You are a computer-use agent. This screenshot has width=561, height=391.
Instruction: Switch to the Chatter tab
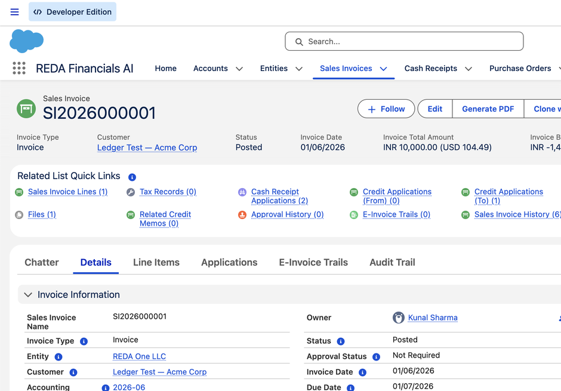[42, 262]
